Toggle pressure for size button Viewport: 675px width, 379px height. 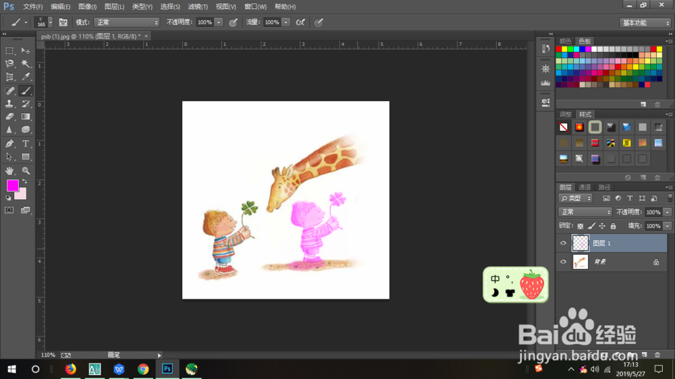tap(319, 22)
